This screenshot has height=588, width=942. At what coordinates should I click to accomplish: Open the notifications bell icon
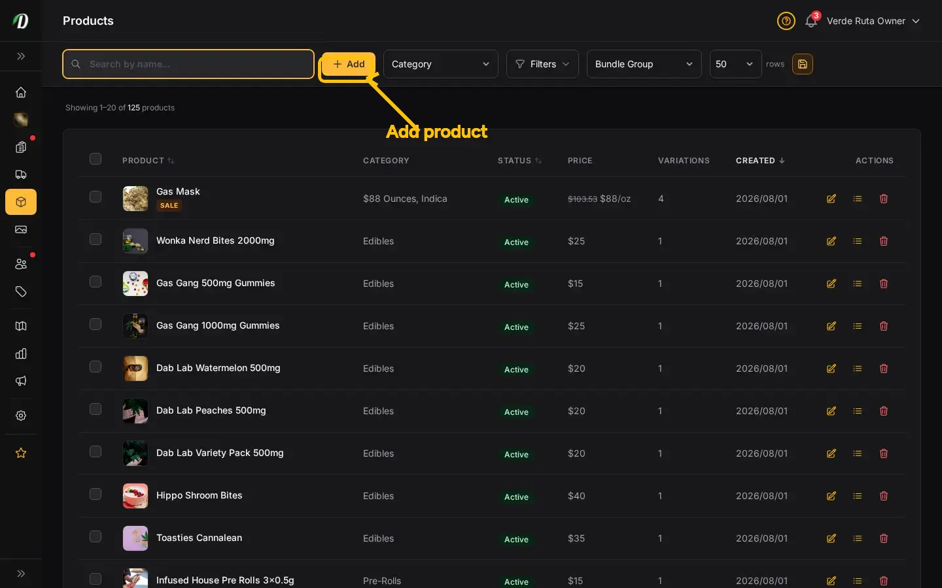pyautogui.click(x=811, y=21)
